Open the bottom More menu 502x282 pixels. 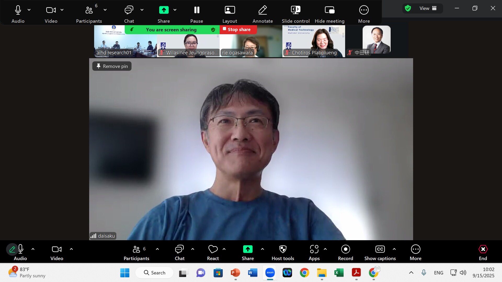tap(415, 249)
